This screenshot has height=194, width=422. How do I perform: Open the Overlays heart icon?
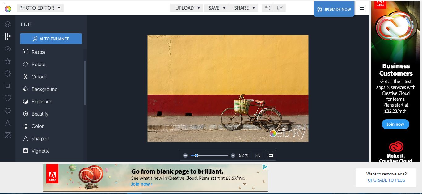(8, 98)
